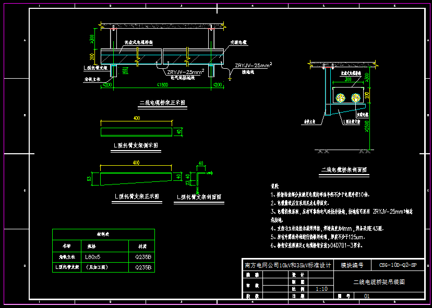This screenshot has height=308, width=432.
Task: Select "ZRYJV-25mm²" above the 接地线 label
Action: (254, 65)
